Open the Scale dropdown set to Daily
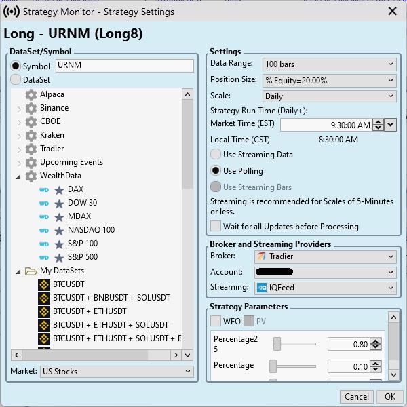 330,96
